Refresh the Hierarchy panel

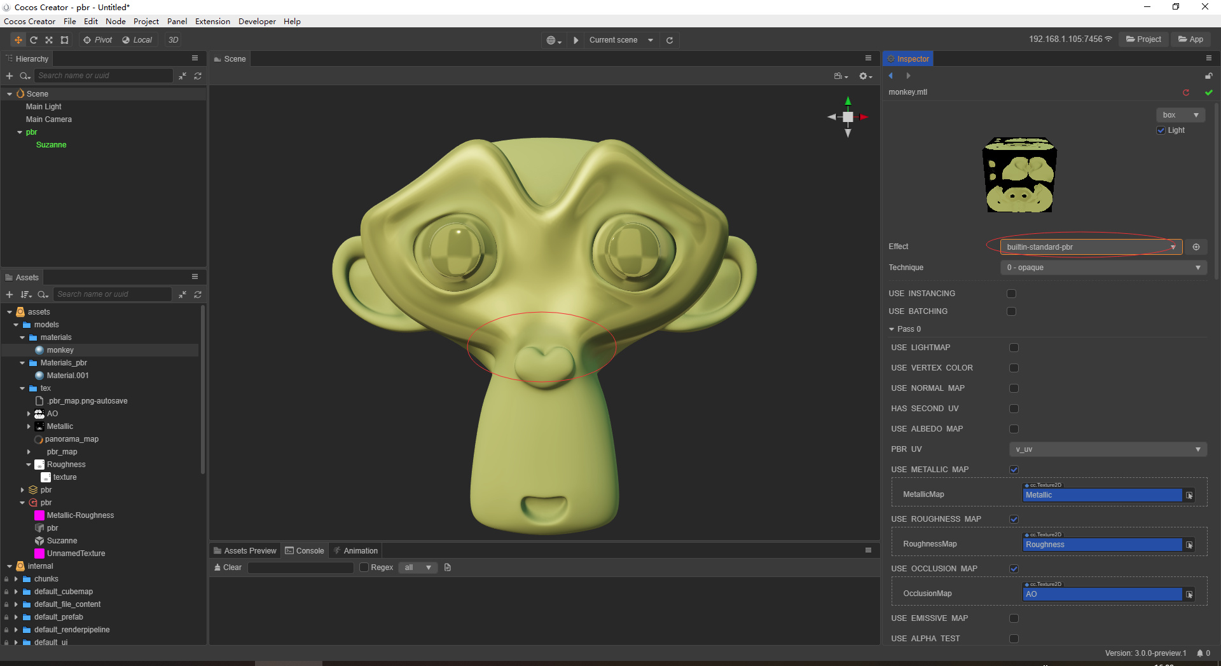(198, 76)
